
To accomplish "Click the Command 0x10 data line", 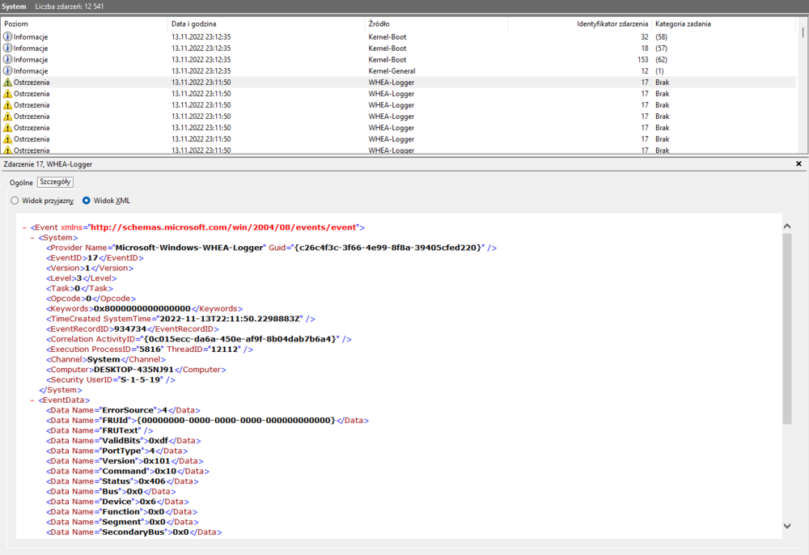I will tap(128, 471).
